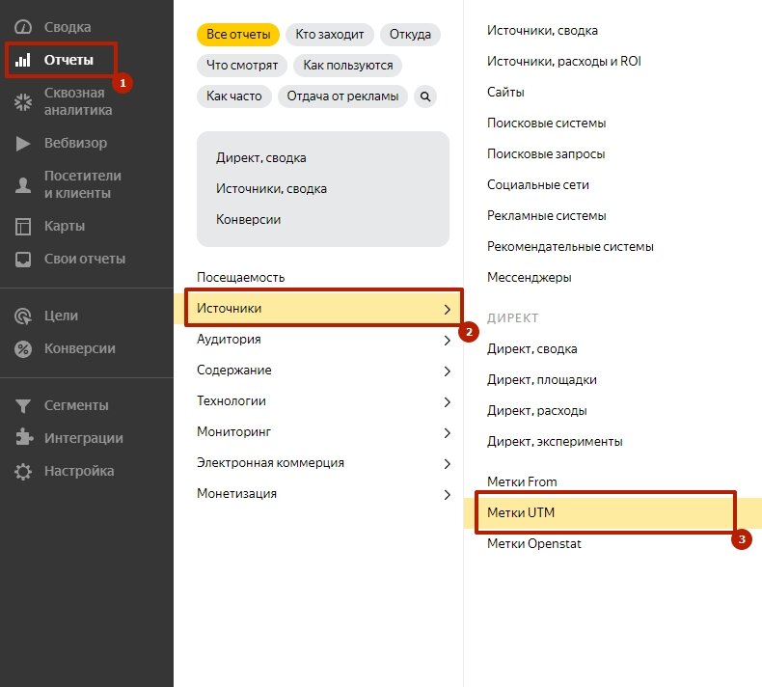Select the Сквозная аналитика icon
The width and height of the screenshot is (762, 687).
click(23, 102)
